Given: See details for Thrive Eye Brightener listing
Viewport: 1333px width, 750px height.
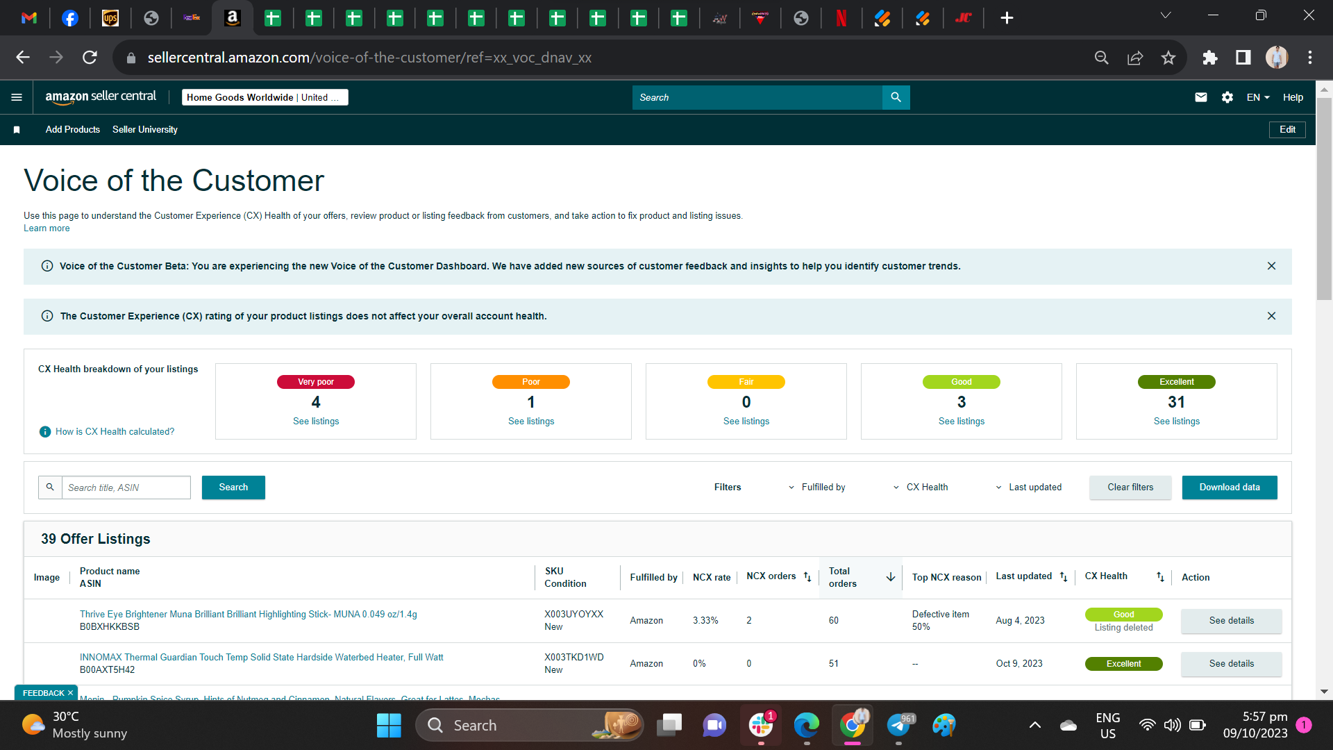Looking at the screenshot, I should click(1231, 621).
